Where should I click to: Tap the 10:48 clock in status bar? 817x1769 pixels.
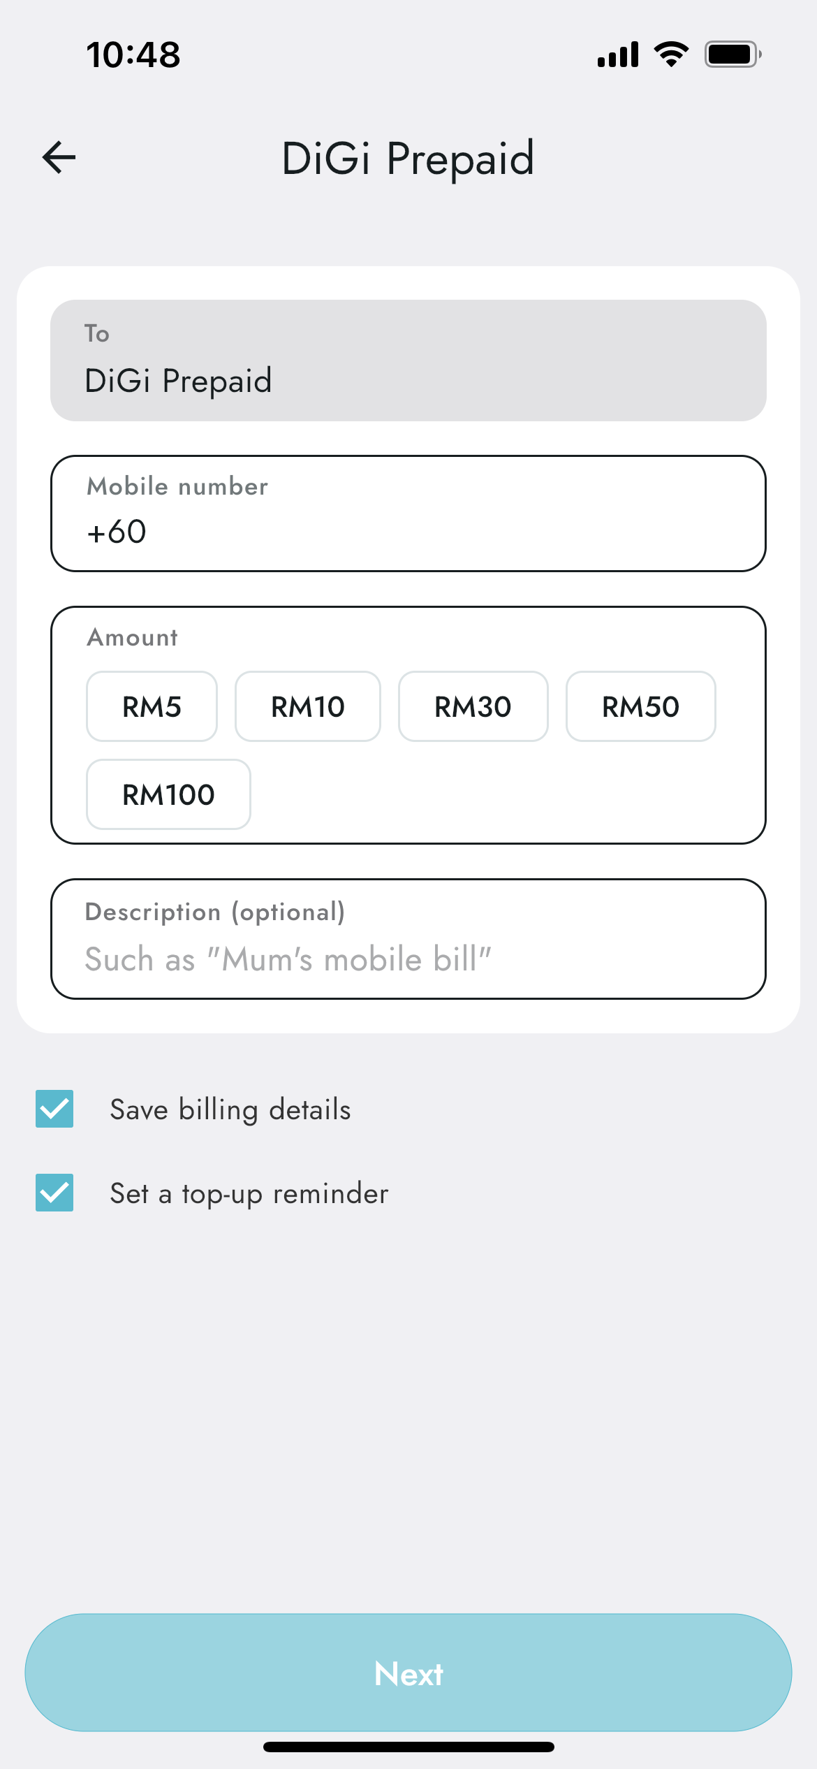(x=133, y=54)
